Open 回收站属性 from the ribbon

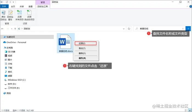click(10, 15)
